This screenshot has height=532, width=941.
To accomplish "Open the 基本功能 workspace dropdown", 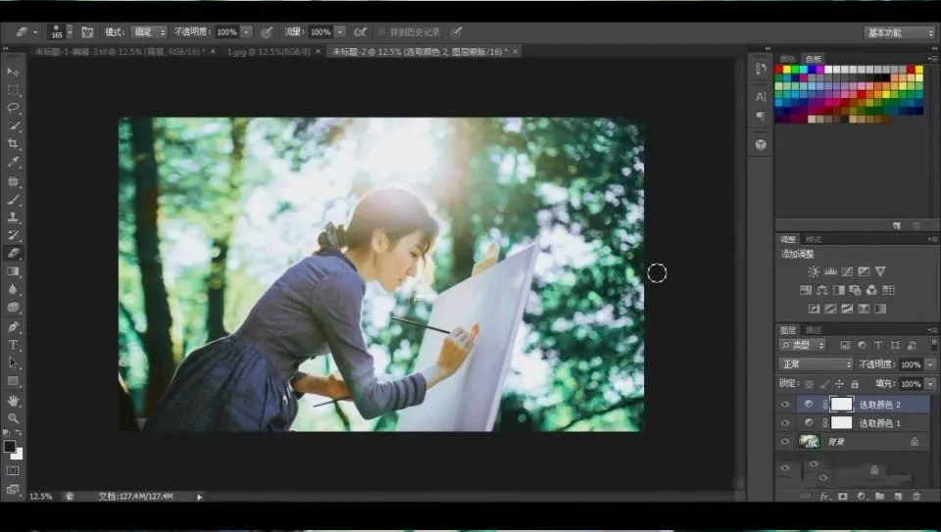I will [x=900, y=32].
